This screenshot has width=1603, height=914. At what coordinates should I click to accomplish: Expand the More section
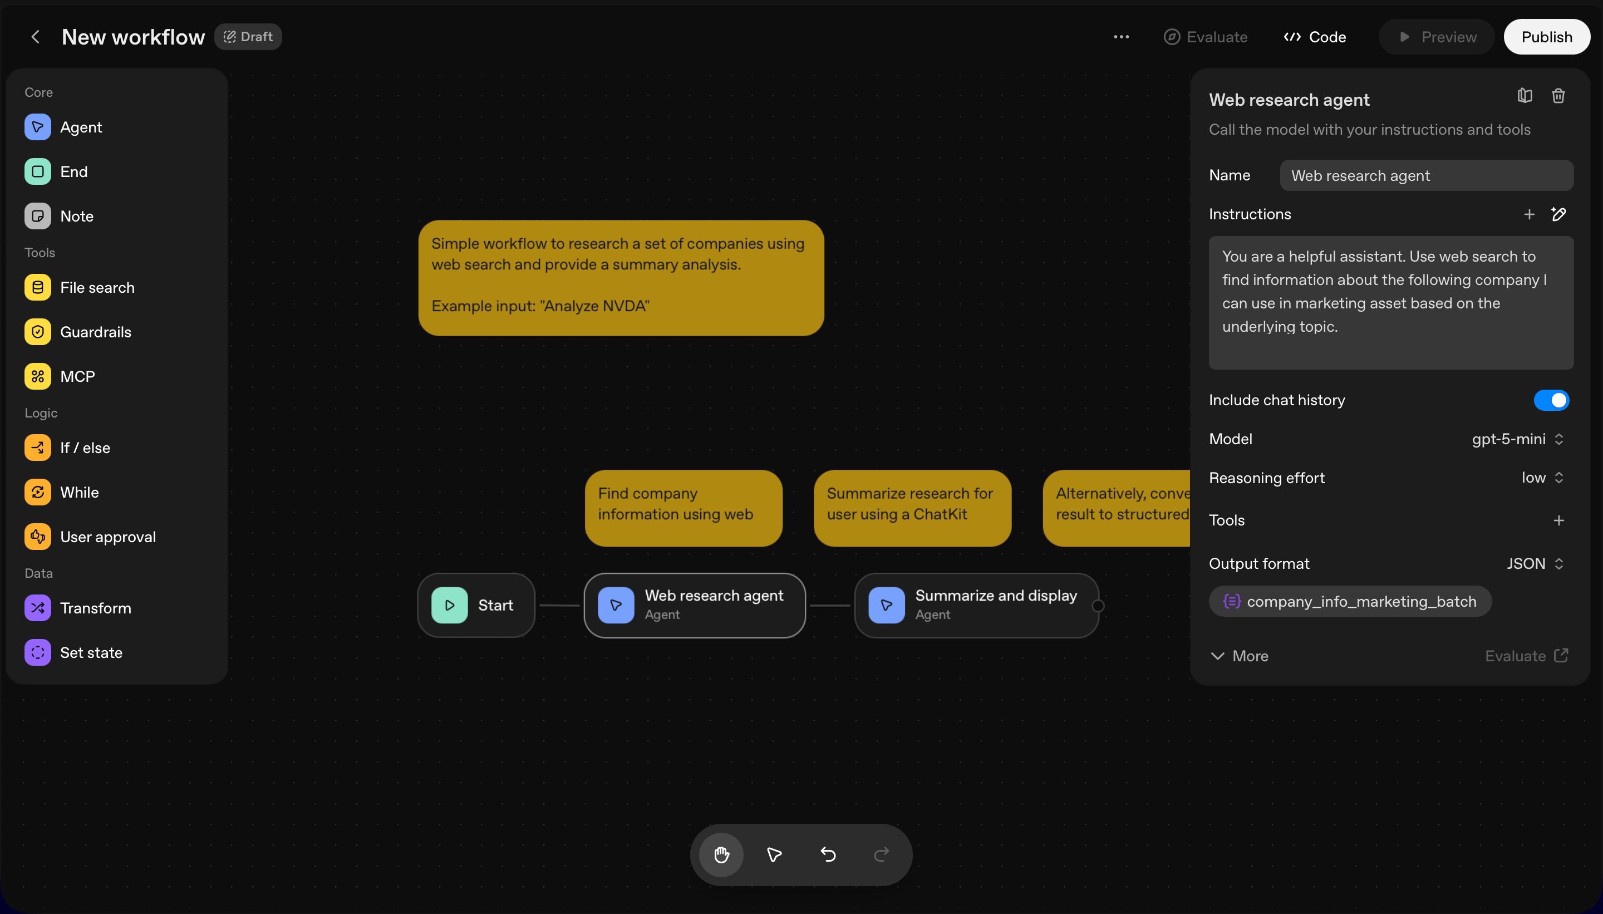[x=1239, y=656]
